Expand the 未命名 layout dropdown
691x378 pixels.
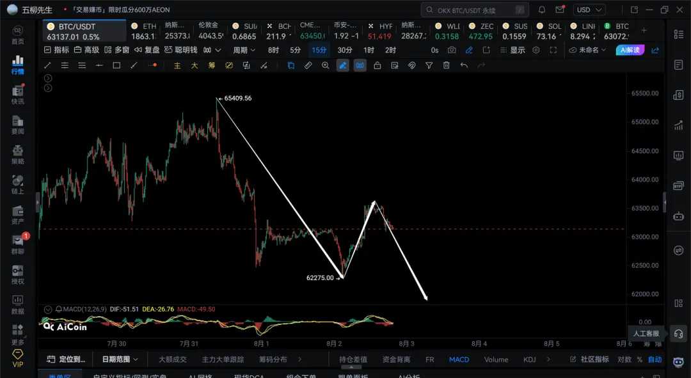coord(587,51)
